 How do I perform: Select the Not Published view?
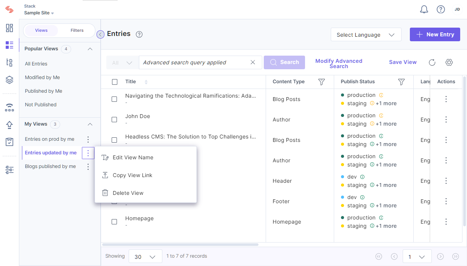[40, 105]
